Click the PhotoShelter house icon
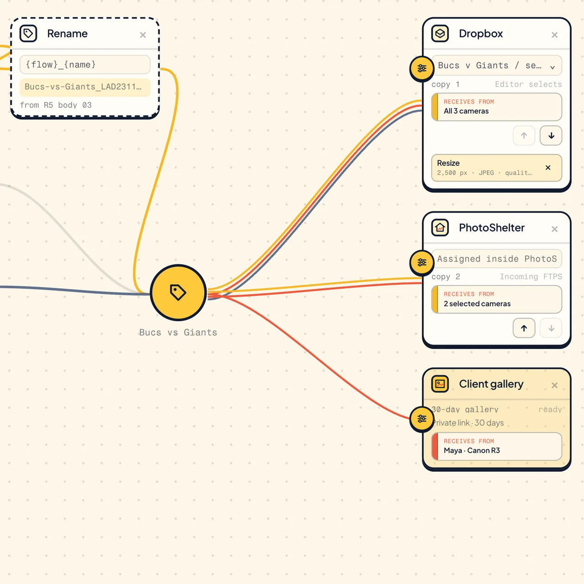The height and width of the screenshot is (584, 584). point(440,227)
